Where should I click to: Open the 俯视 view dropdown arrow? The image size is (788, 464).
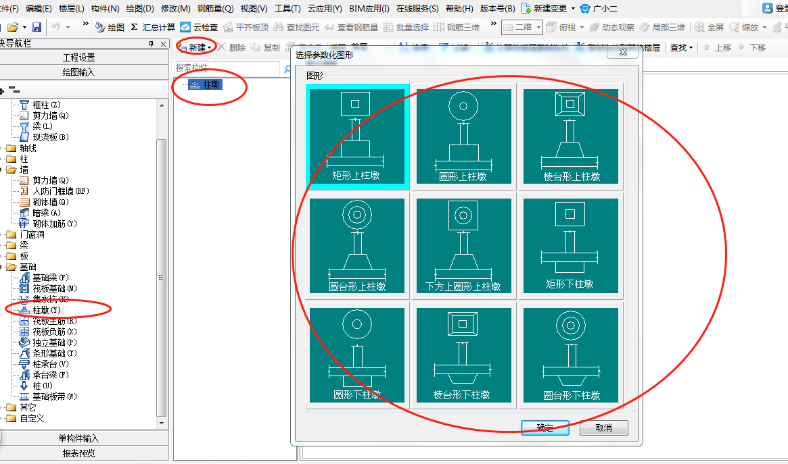point(582,27)
